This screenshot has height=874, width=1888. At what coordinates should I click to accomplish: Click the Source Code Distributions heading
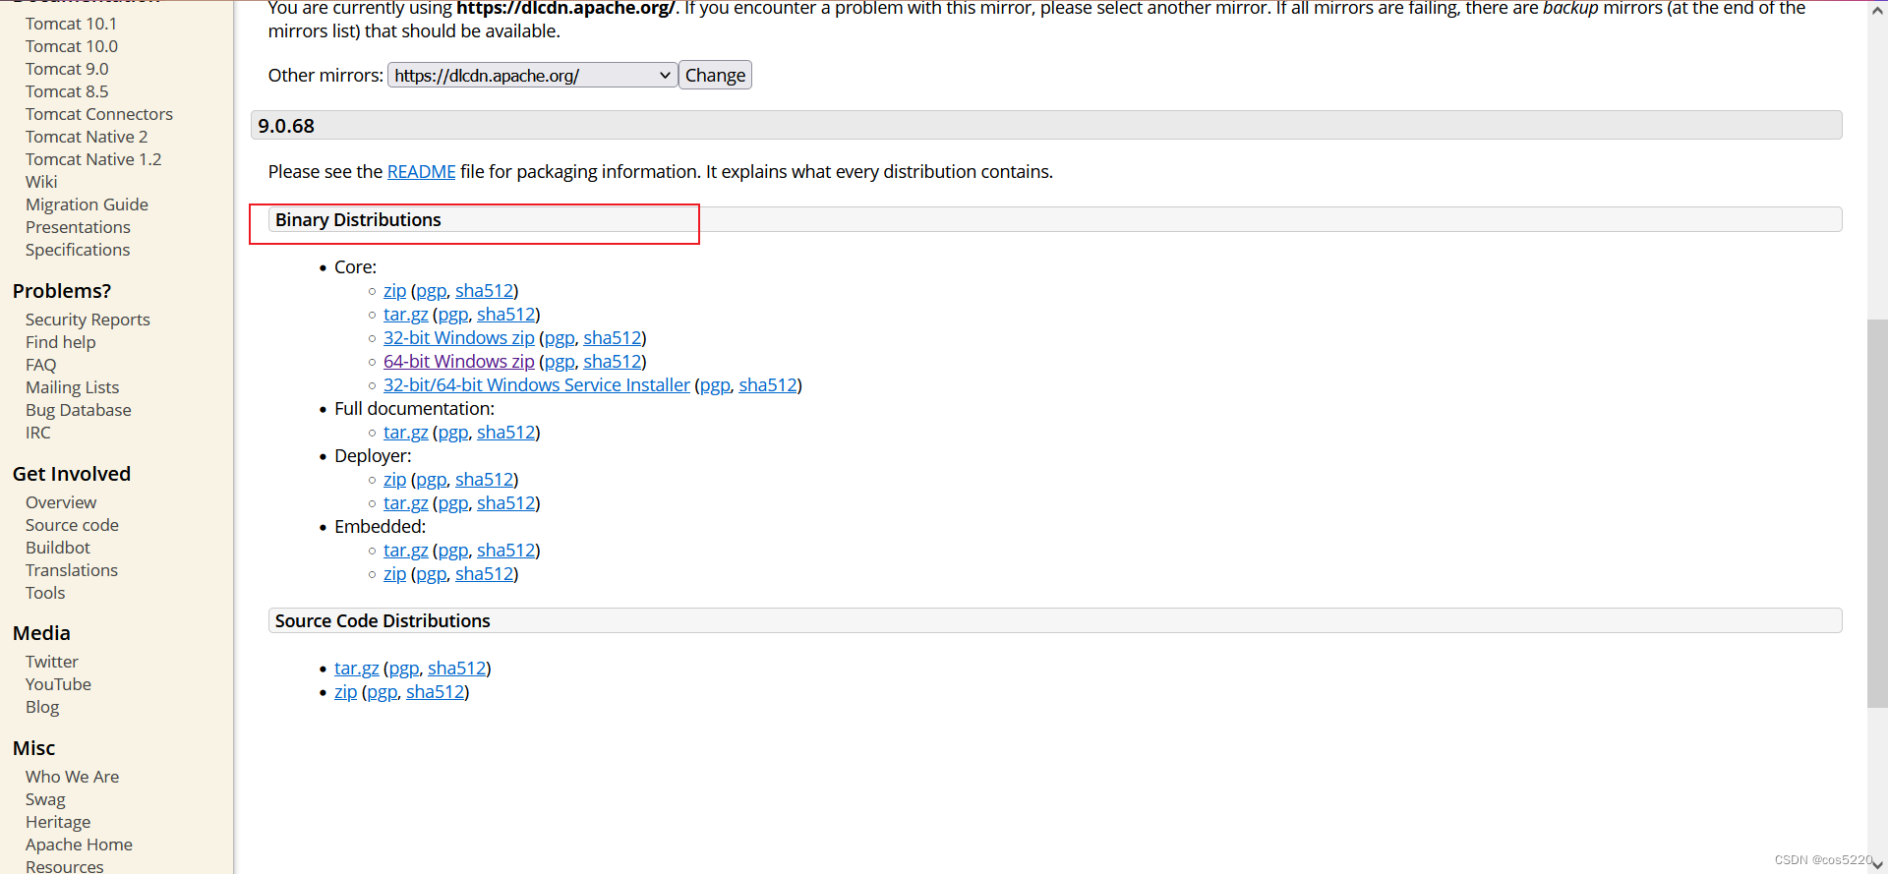click(1055, 621)
